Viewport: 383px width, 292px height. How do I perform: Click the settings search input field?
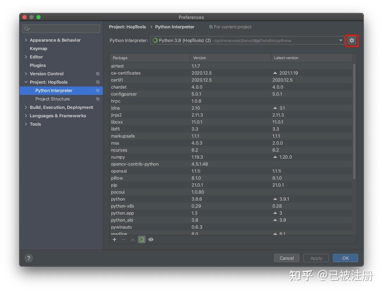point(61,29)
